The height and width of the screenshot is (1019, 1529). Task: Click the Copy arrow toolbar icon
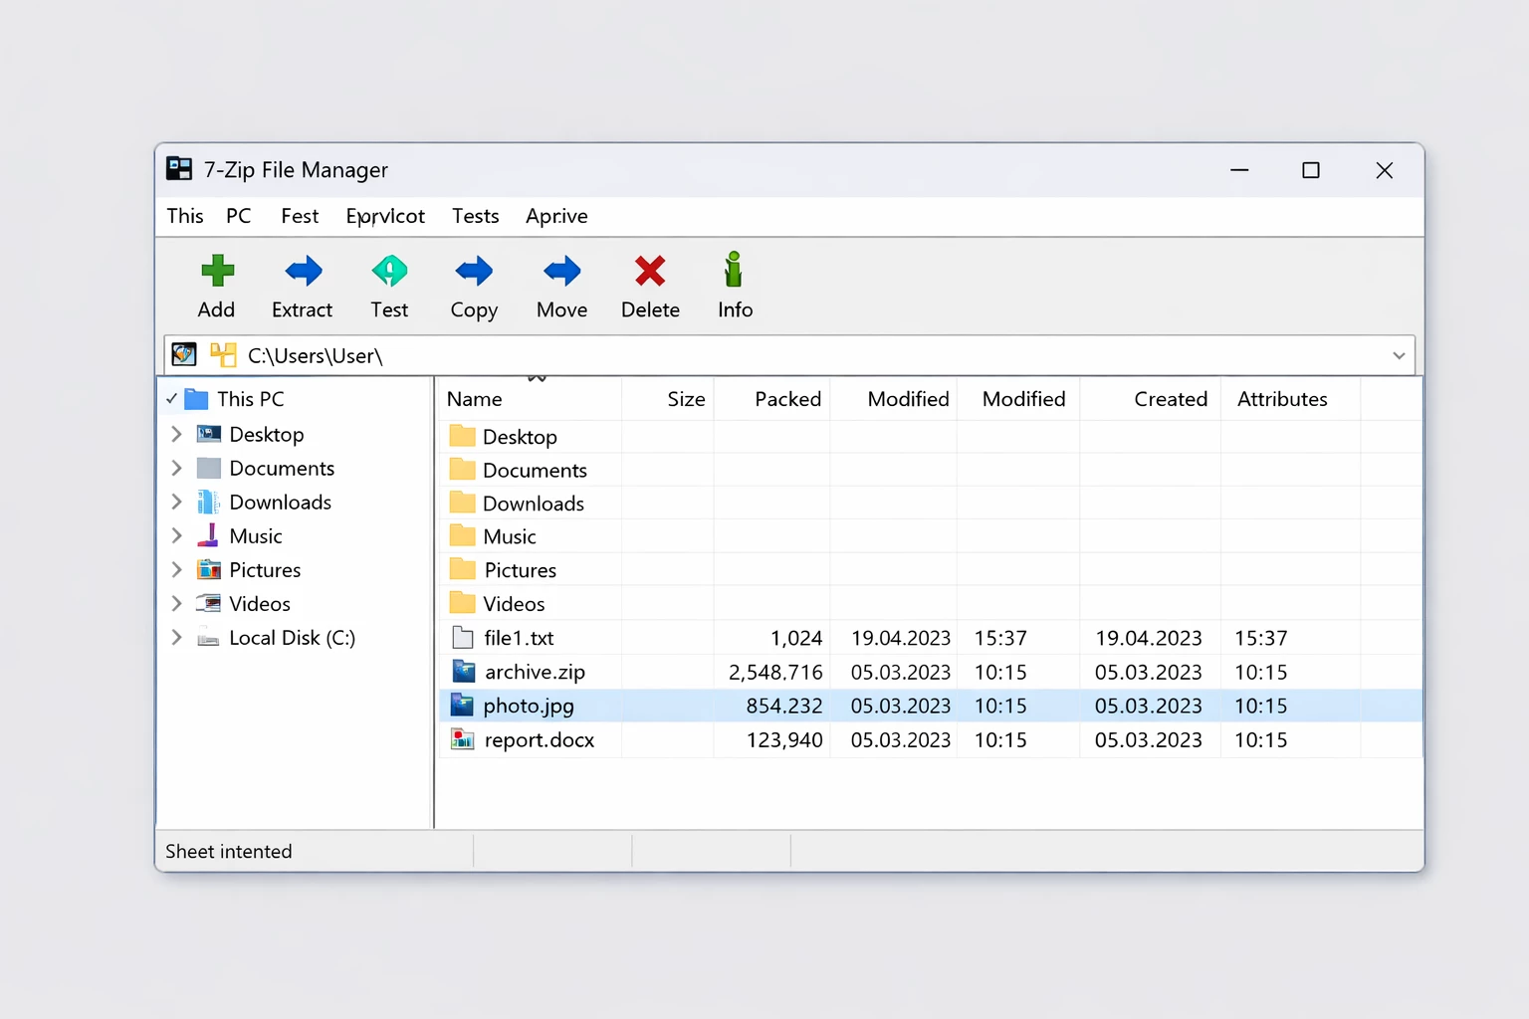click(474, 271)
